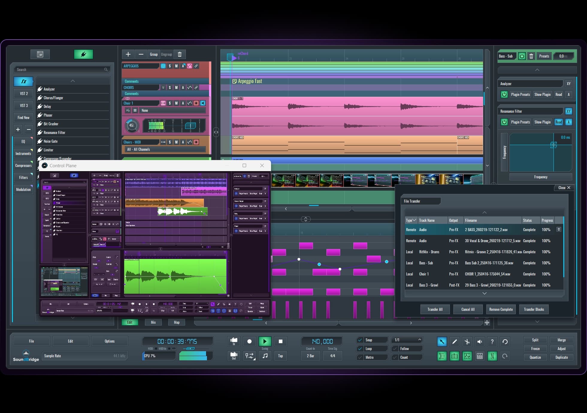Adjust the 45L pan knob on Choir 1
Screen dimensions: 587x413
(x=132, y=126)
